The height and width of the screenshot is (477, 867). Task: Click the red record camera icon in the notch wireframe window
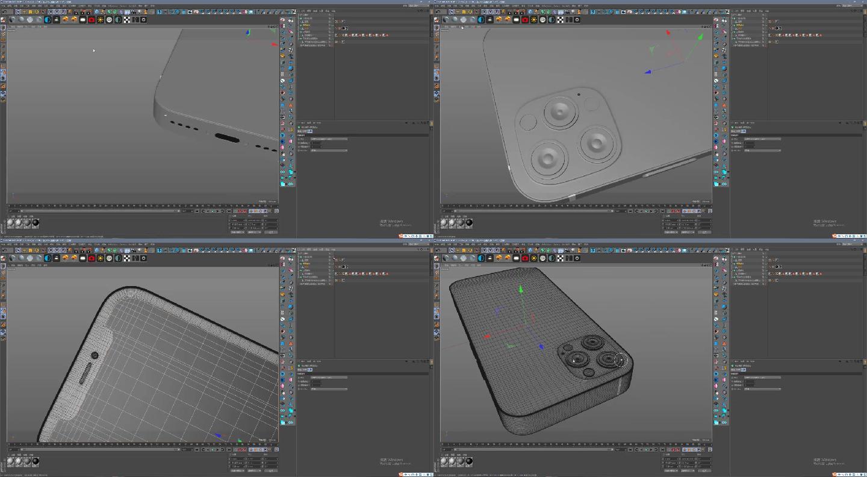[x=92, y=258]
